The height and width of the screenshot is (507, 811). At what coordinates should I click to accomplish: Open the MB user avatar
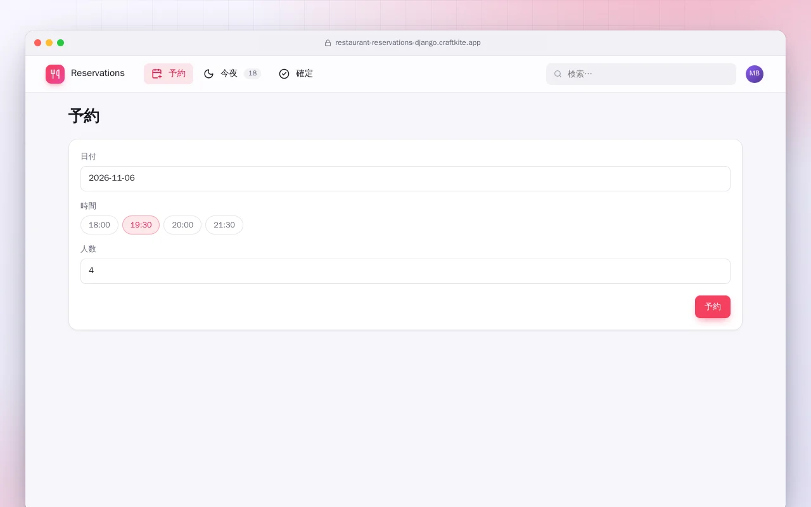(755, 74)
